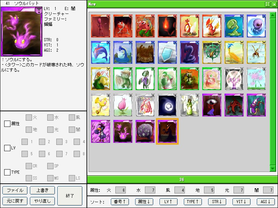Pick the green slime dinosaur card

pos(234,26)
